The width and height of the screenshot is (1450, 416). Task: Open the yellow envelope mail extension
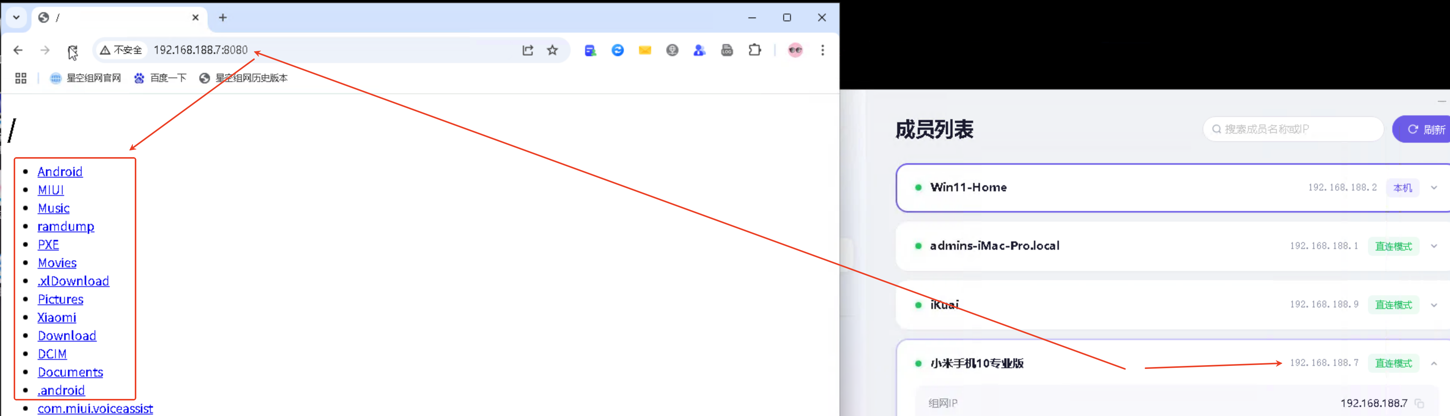click(644, 50)
